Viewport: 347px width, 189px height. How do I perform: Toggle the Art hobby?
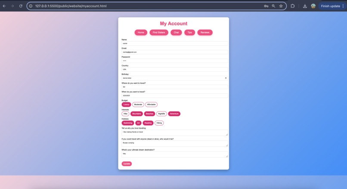(138, 123)
